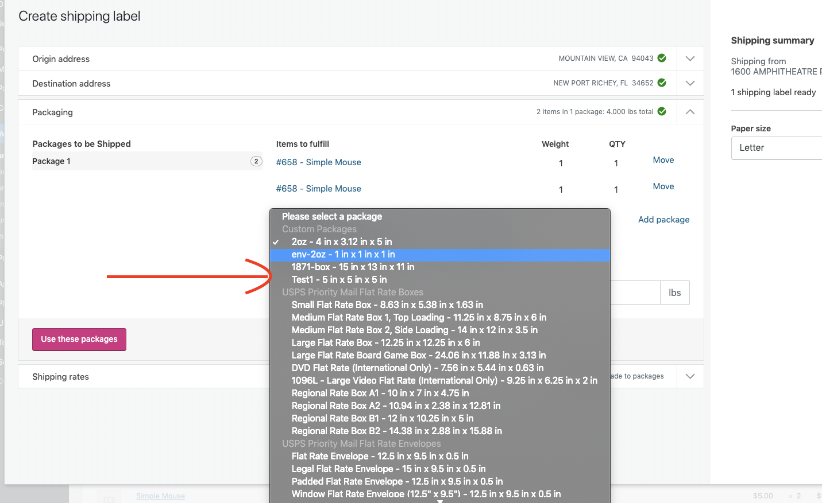822x503 pixels.
Task: Open the second #658 - Simple Mouse link
Action: coord(318,189)
